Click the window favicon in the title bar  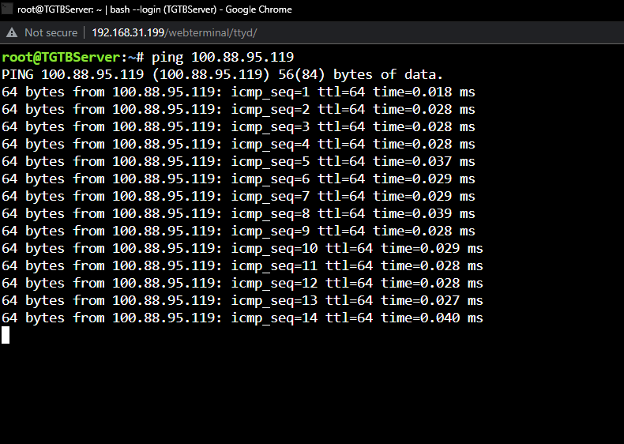coord(7,8)
